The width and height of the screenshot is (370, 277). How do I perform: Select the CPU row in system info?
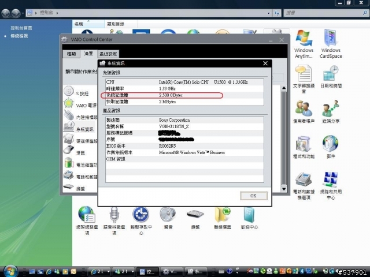click(x=184, y=82)
